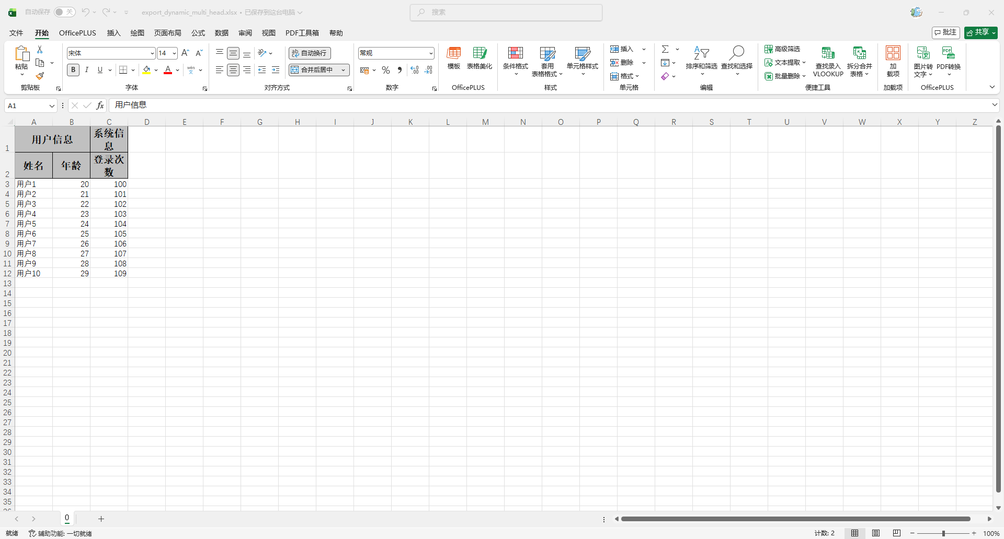Click the 共享 share button

coord(980,32)
